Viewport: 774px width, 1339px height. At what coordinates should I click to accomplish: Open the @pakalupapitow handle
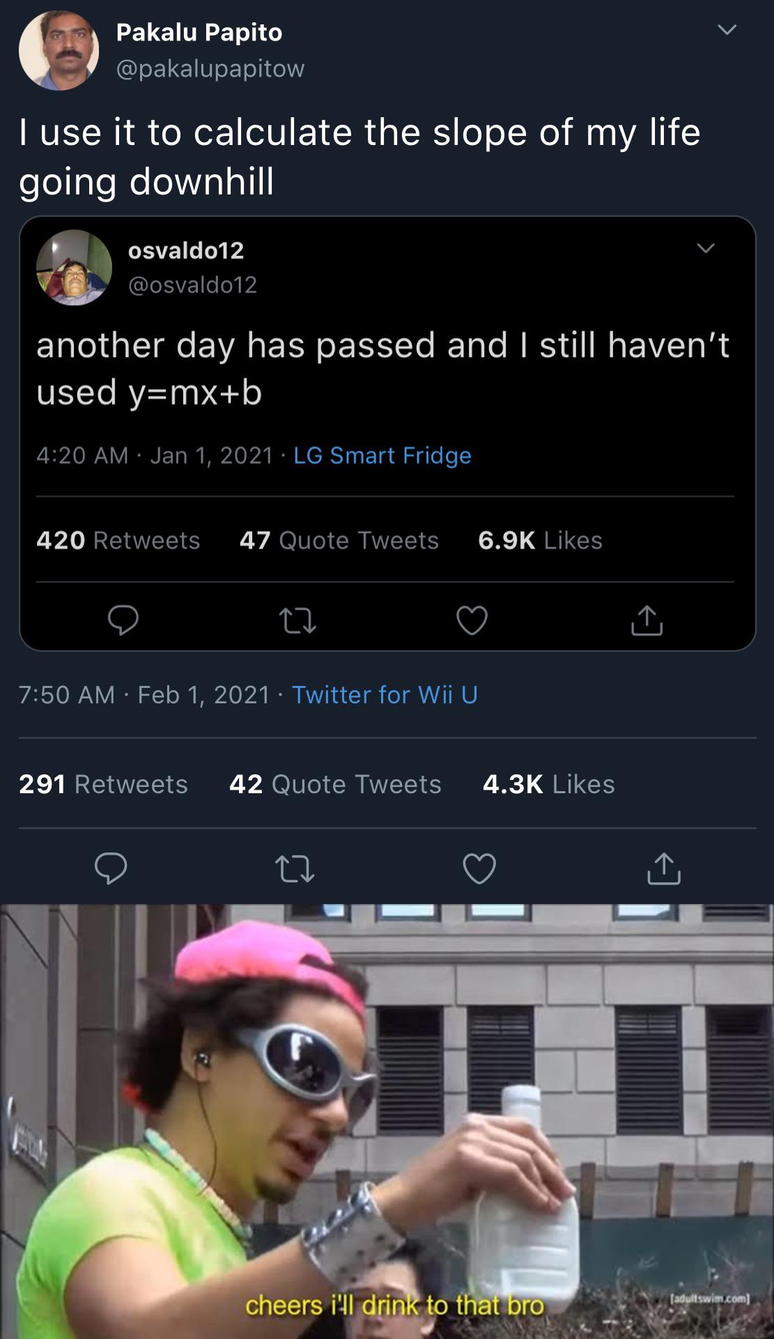[210, 68]
